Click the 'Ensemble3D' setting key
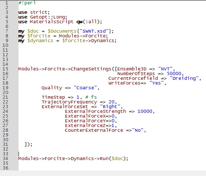 tap(132, 69)
